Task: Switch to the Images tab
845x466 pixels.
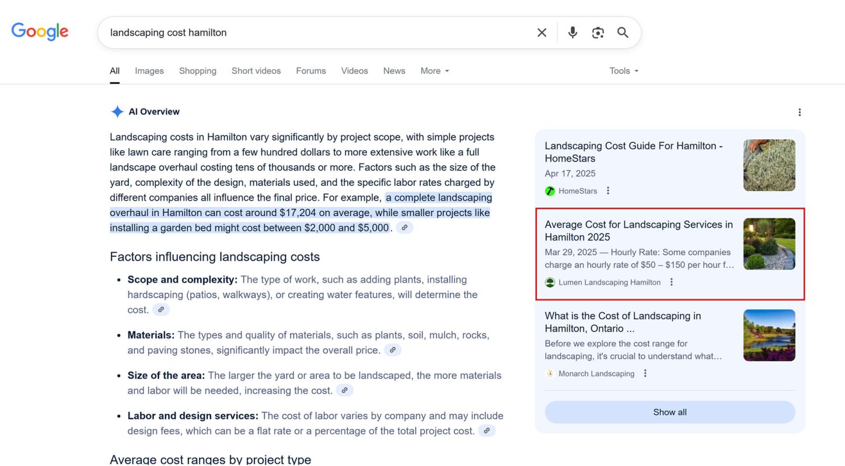Action: pos(149,70)
